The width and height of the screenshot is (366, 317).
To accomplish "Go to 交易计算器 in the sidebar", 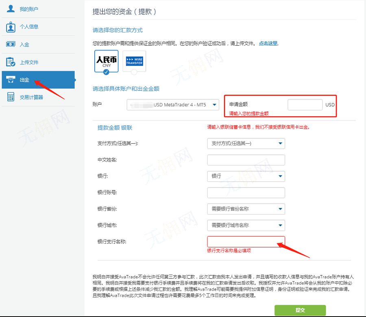I will pos(31,97).
